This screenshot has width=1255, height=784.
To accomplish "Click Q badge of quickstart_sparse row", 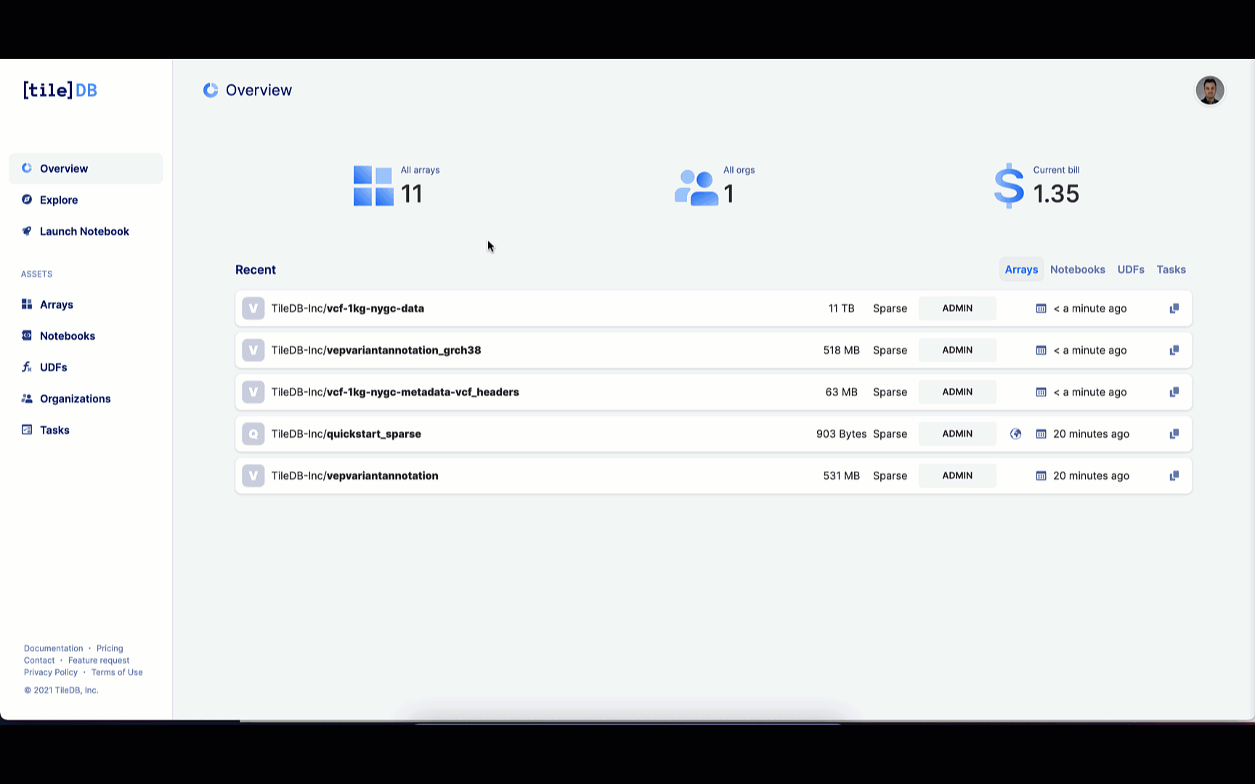I will click(x=253, y=434).
